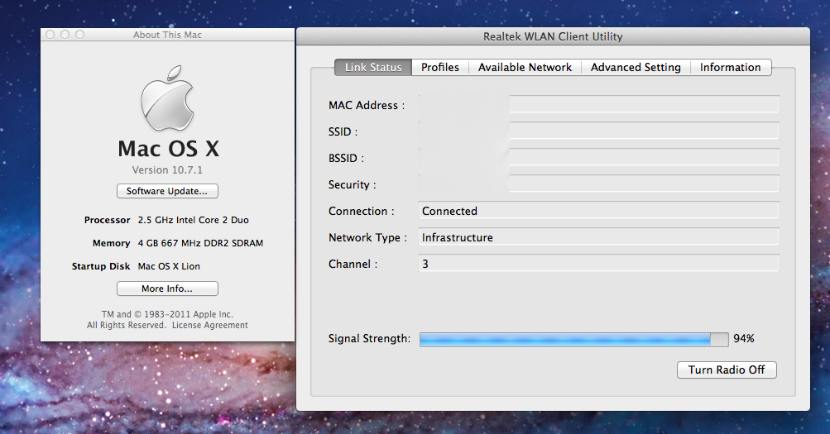Open More Info about this Mac
830x434 pixels.
167,289
